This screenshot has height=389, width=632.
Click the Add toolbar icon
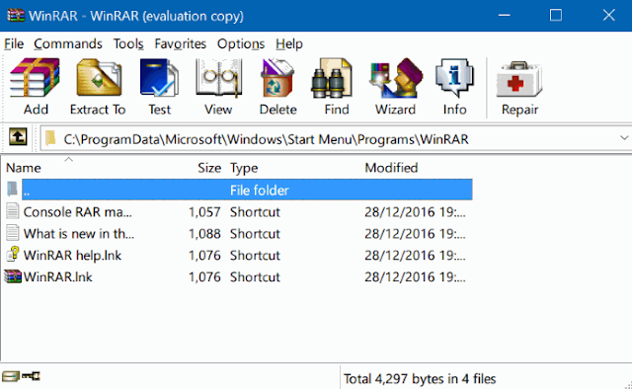36,78
